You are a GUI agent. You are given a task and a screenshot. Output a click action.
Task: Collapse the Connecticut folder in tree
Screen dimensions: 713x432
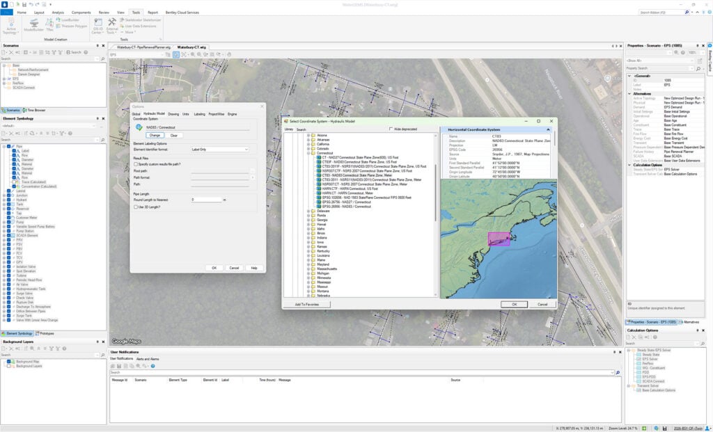tap(308, 153)
